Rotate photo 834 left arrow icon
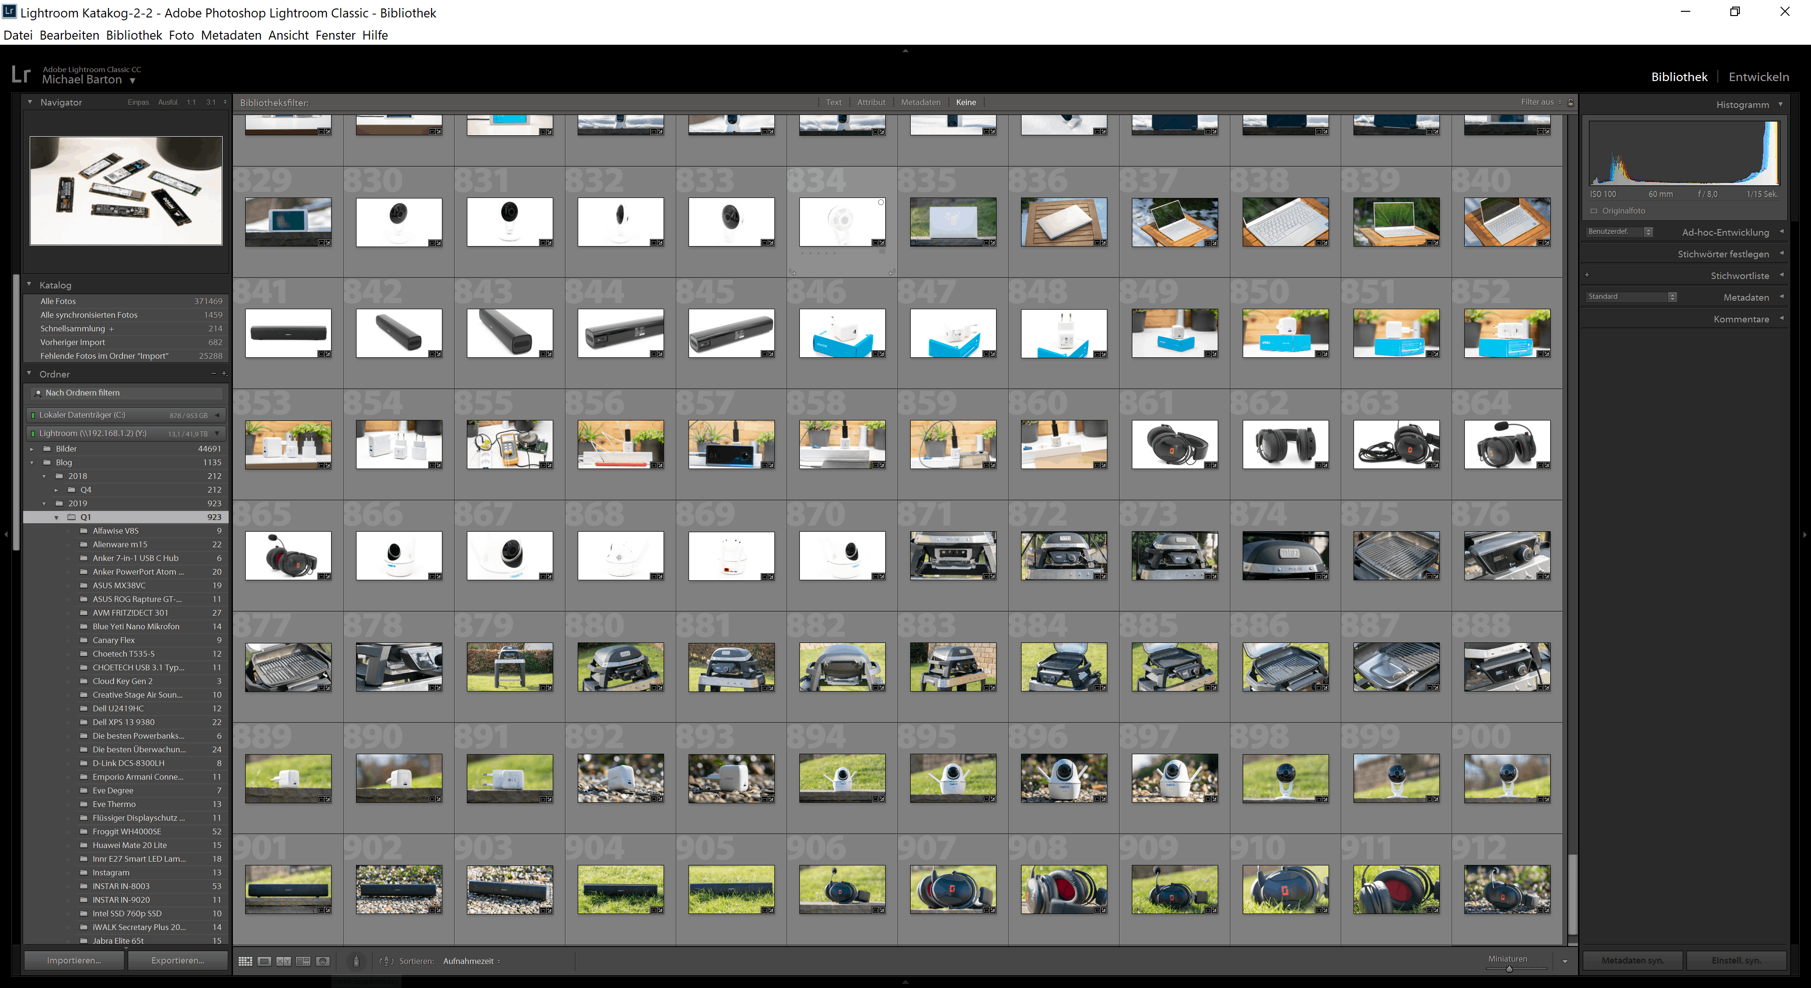The height and width of the screenshot is (988, 1811). pyautogui.click(x=793, y=272)
